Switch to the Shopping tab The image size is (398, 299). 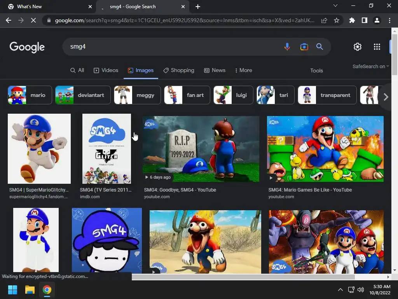179,70
